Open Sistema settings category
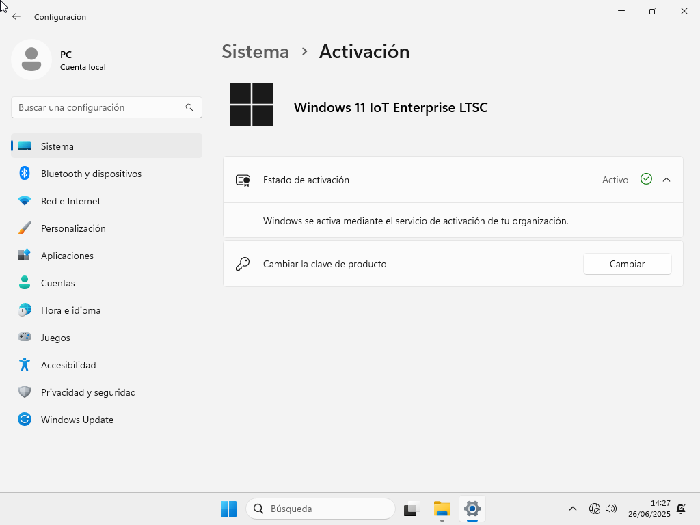The width and height of the screenshot is (700, 525). click(107, 146)
